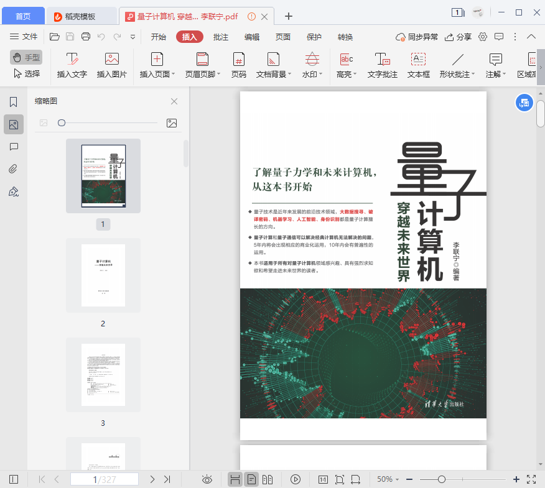Switch to the 页面 ribbon tab
The image size is (545, 488).
[283, 37]
